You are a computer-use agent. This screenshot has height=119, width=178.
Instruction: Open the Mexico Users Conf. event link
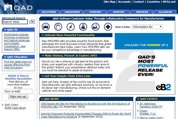pos(152,118)
